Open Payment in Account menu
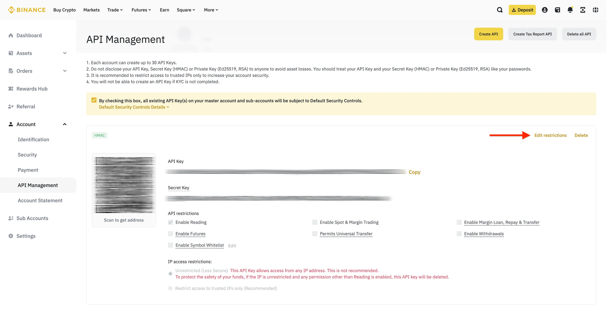The width and height of the screenshot is (607, 315). point(28,170)
